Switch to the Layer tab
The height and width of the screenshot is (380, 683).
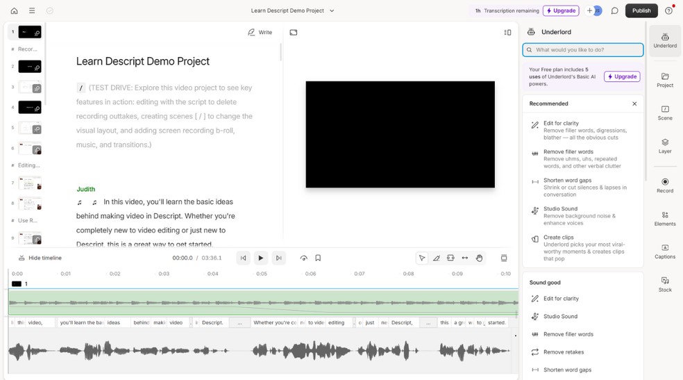pos(664,146)
